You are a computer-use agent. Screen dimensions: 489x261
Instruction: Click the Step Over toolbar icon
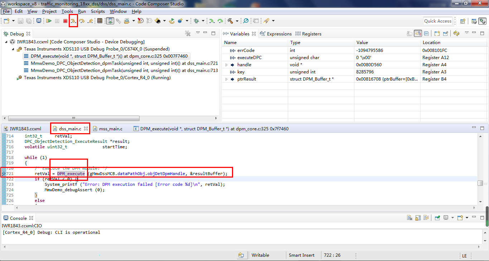(82, 21)
